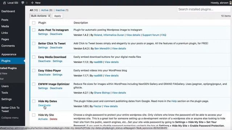Open Users in the sidebar
Viewport: 232px width, 130px height.
point(5,86)
